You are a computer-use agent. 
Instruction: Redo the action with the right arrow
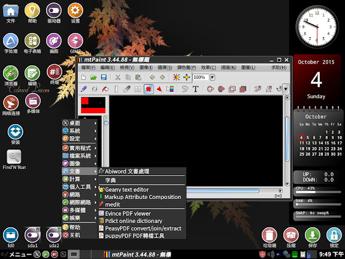pos(162,77)
